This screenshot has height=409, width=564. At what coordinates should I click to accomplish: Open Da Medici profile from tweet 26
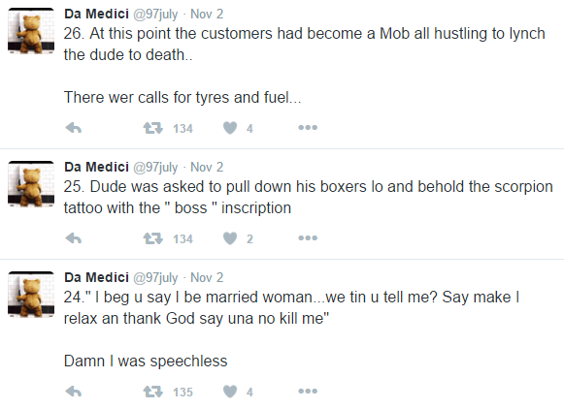96,14
